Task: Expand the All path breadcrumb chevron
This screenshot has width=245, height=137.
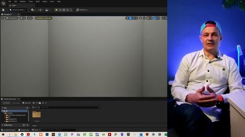Action: coord(46,103)
